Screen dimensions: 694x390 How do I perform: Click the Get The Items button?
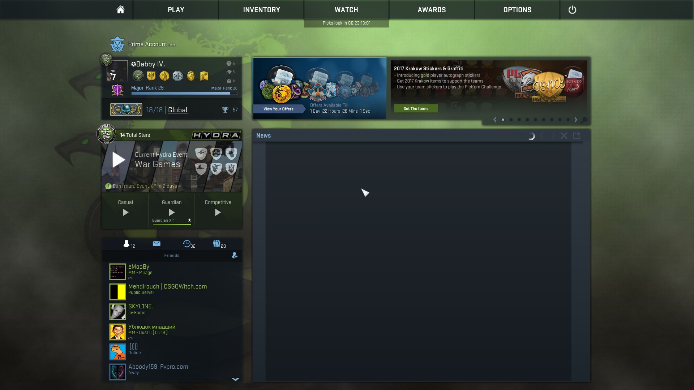(416, 108)
